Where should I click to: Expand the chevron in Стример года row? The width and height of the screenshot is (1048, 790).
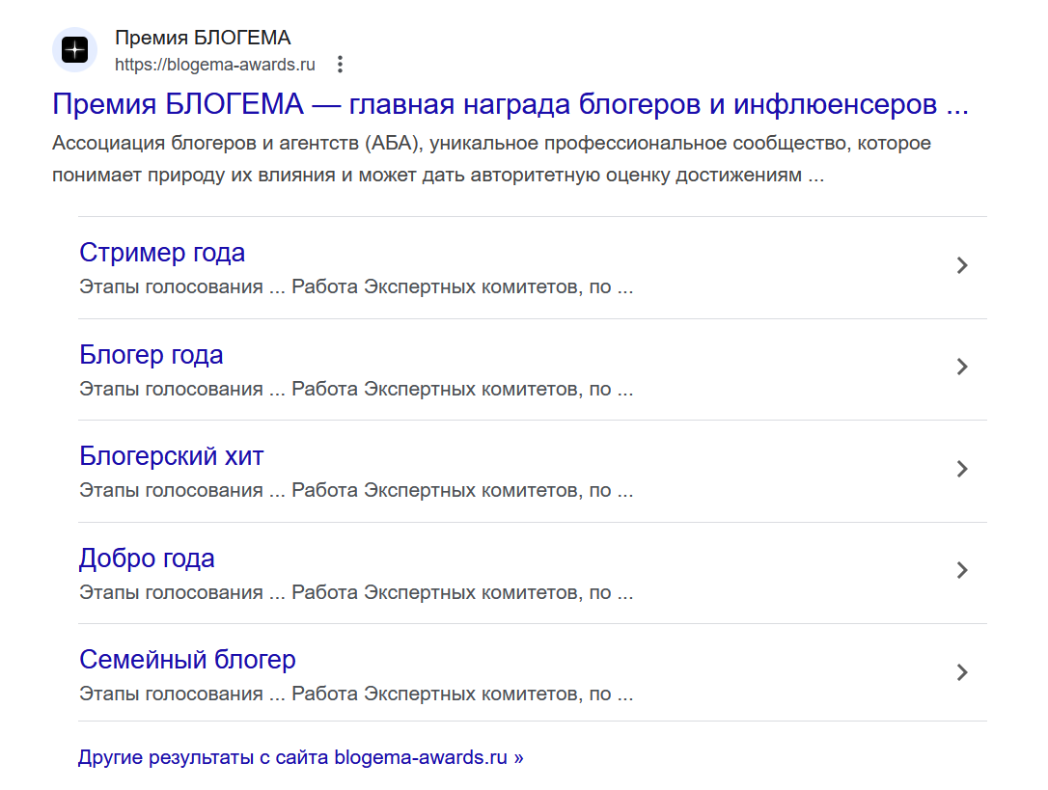(962, 265)
